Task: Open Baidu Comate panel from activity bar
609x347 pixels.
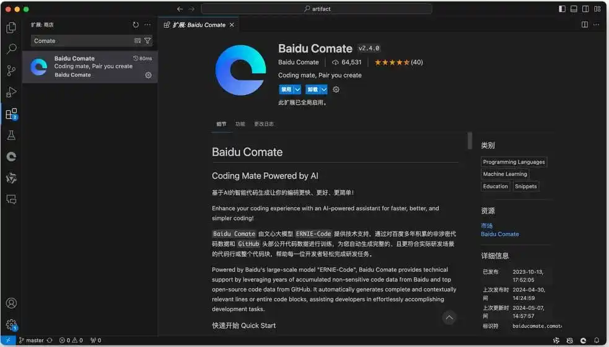Action: click(11, 157)
